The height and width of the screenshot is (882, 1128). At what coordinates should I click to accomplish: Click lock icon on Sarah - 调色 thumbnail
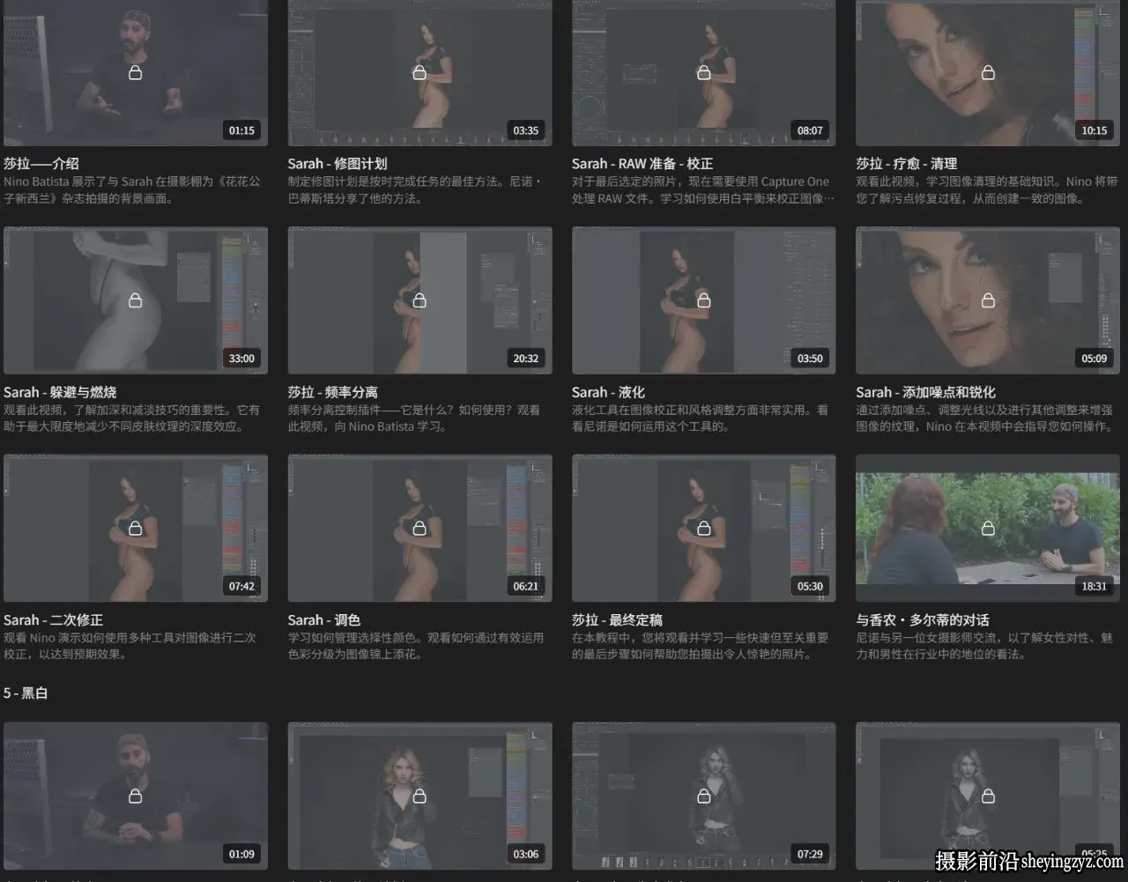419,528
